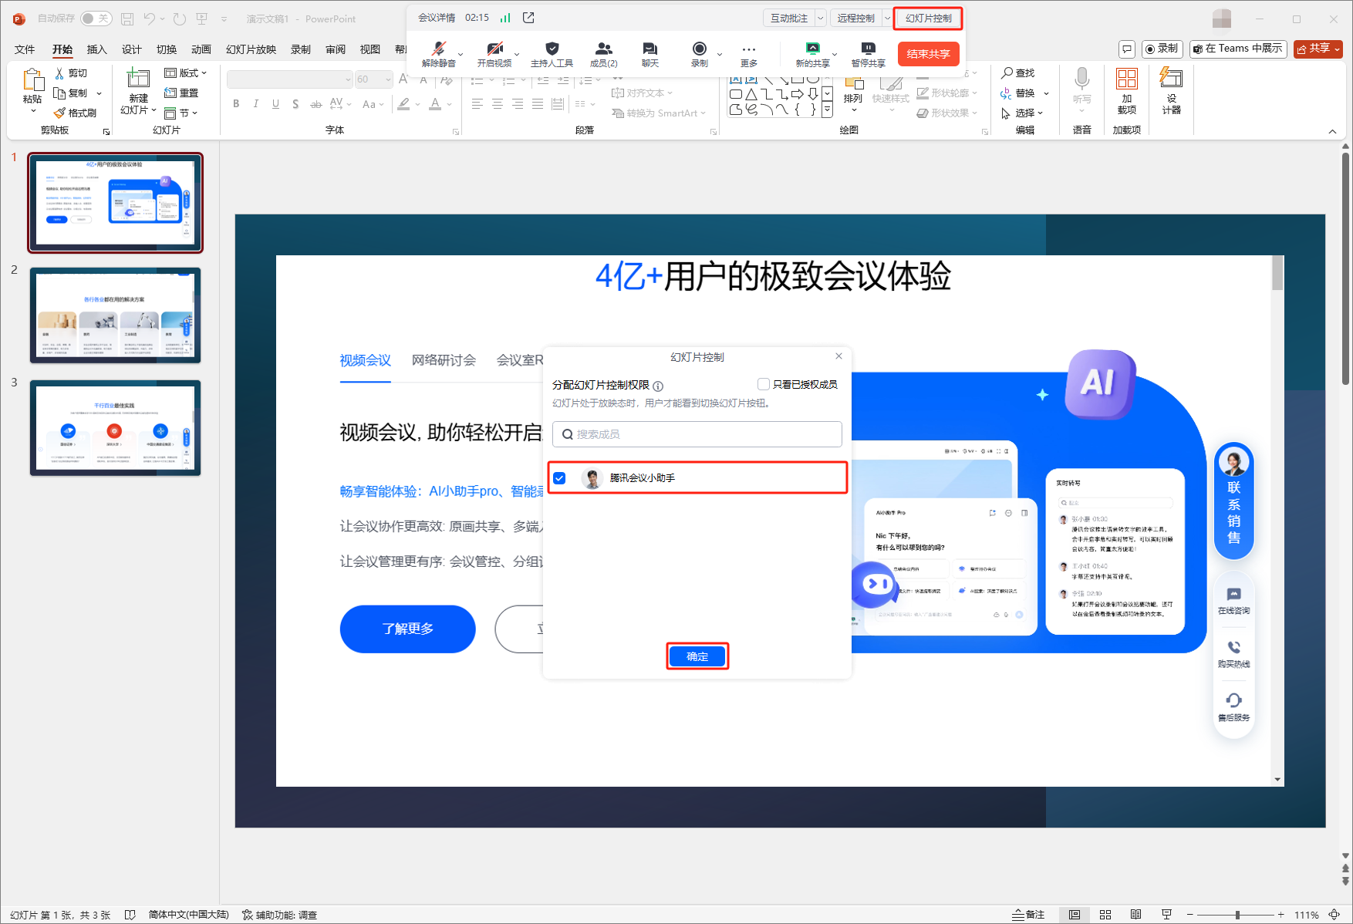
Task: Expand the 互动批注 dropdown arrow
Action: pyautogui.click(x=821, y=18)
